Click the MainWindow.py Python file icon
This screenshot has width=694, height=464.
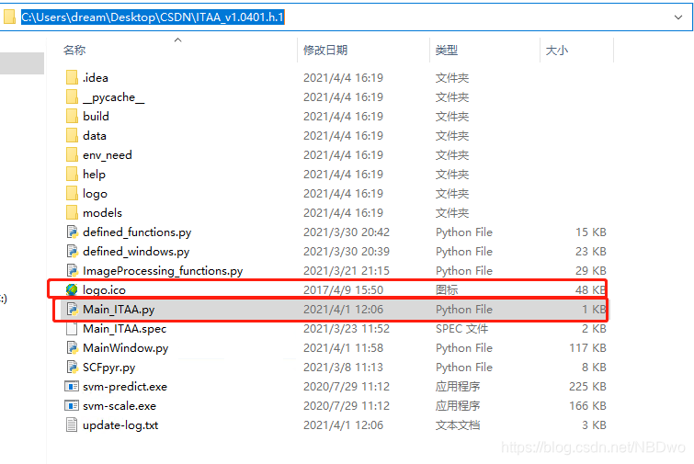pos(72,347)
